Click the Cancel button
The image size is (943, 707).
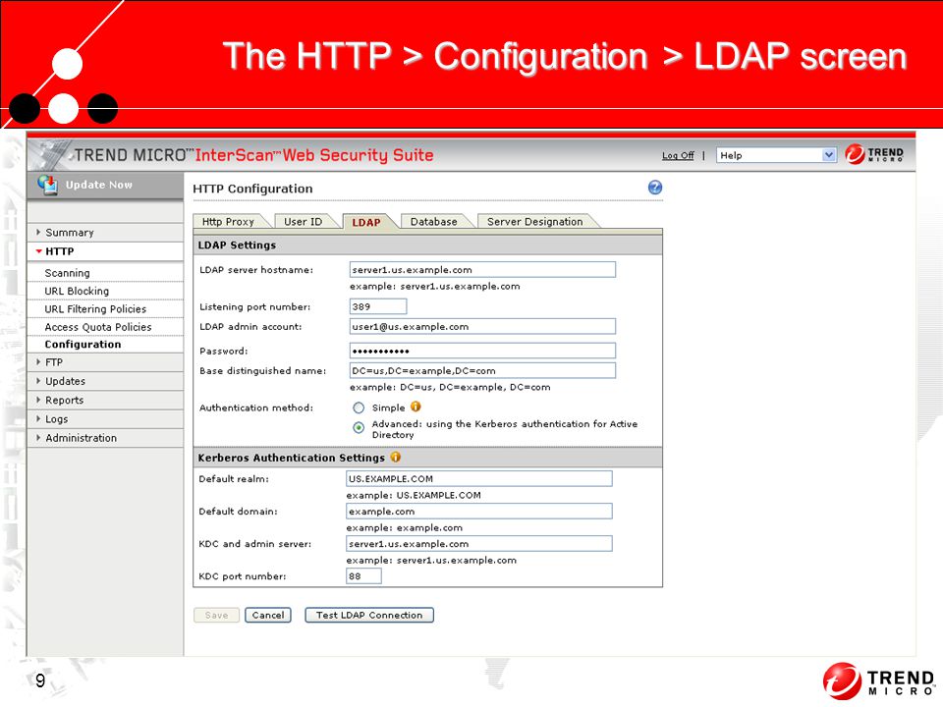click(x=268, y=615)
